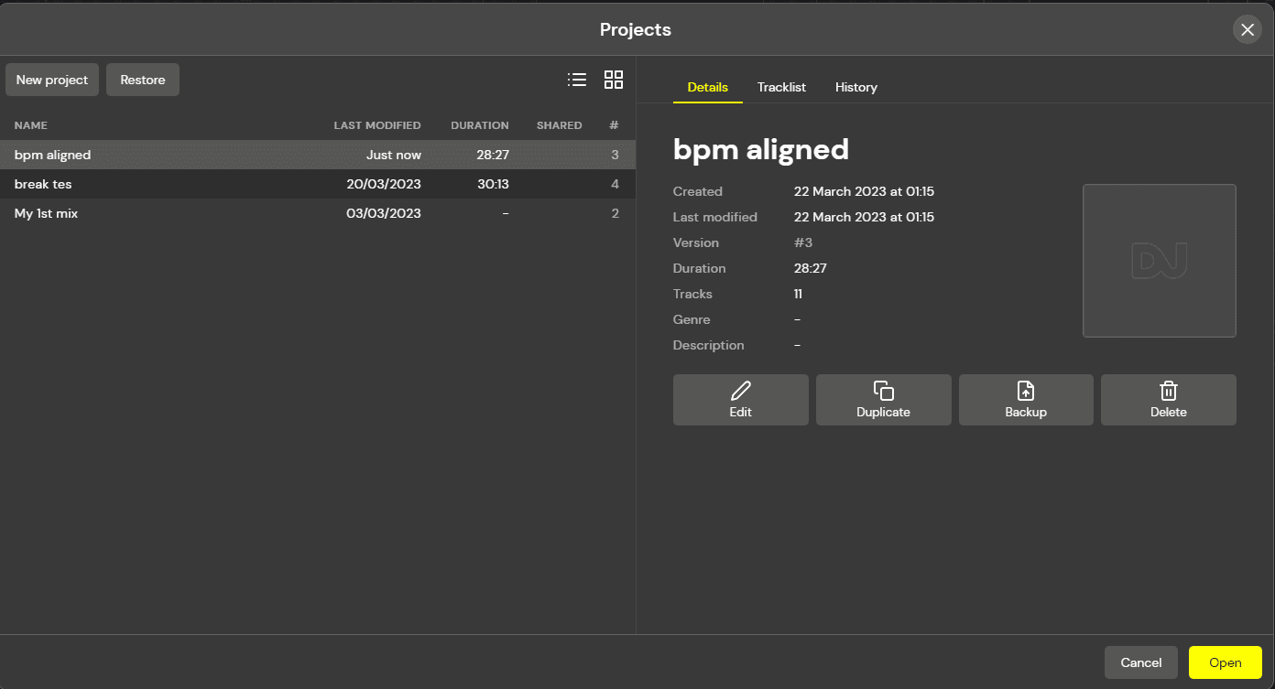Switch to the History tab
The image size is (1275, 689).
pos(856,87)
